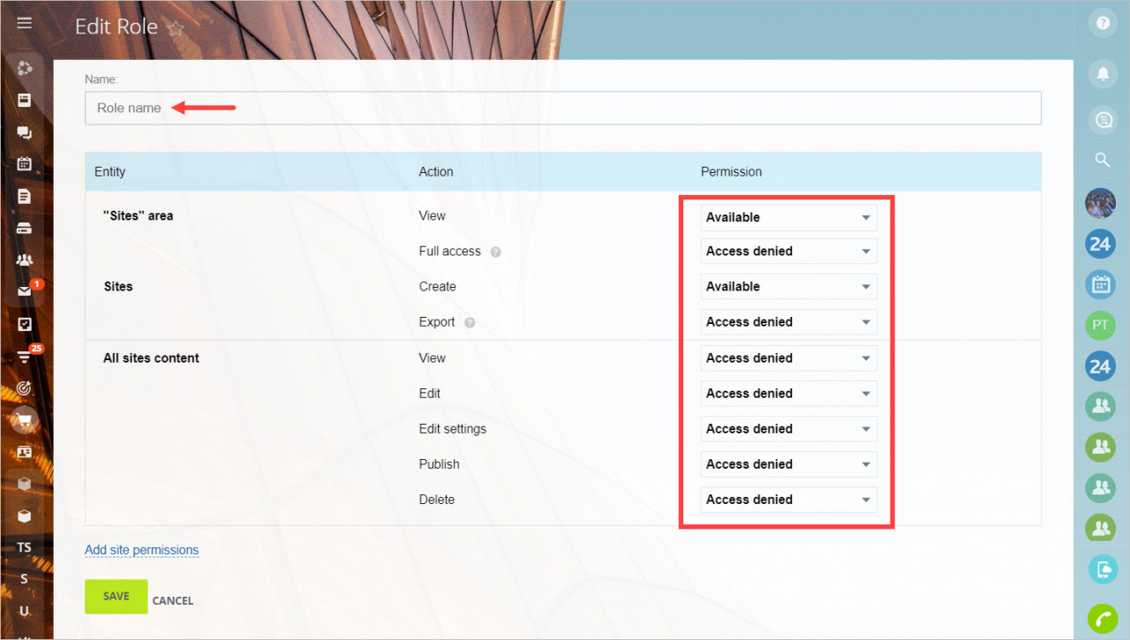Open the Edit permission dropdown
This screenshot has width=1130, height=640.
pyautogui.click(x=788, y=393)
